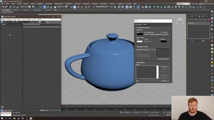Click the Windows Start button
Viewport: 214px width, 120px height.
click(2, 118)
